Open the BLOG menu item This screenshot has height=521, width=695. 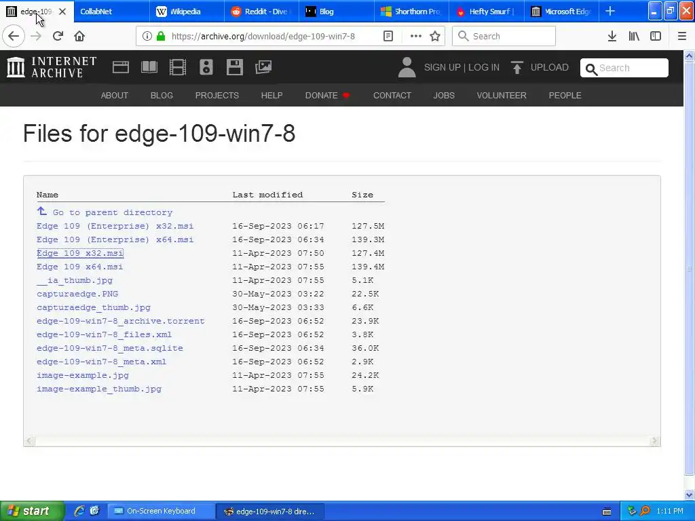[162, 95]
